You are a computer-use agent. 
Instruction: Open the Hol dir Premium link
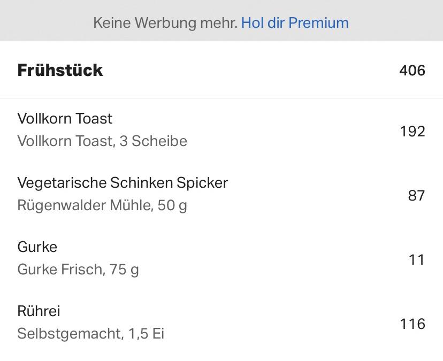pyautogui.click(x=295, y=22)
